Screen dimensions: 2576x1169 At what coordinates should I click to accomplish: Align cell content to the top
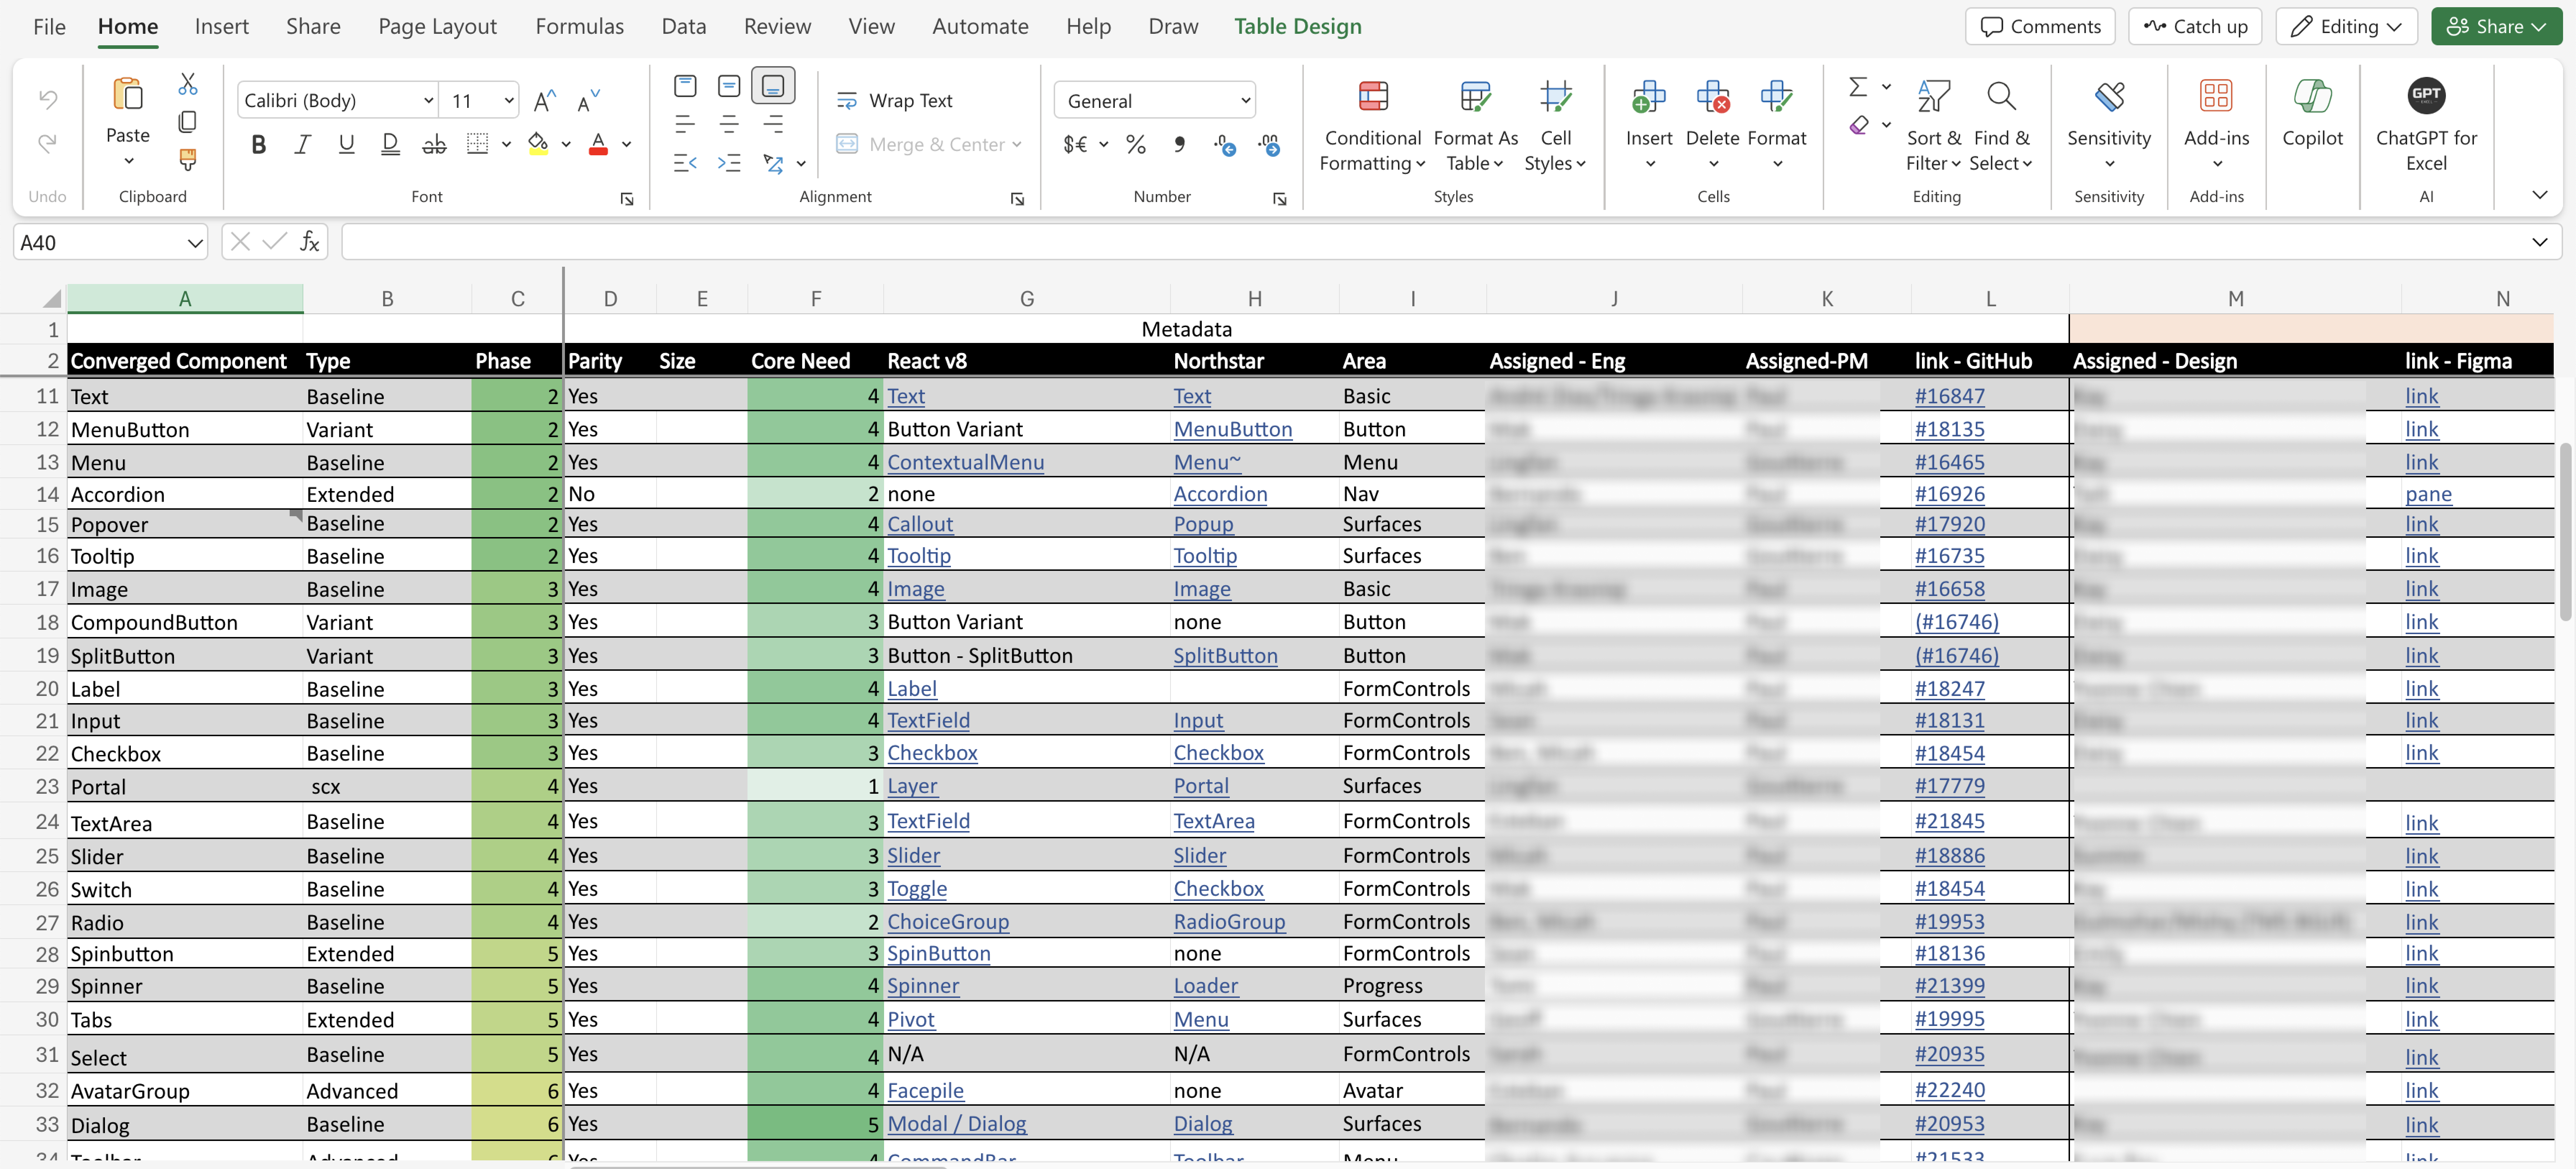(685, 86)
